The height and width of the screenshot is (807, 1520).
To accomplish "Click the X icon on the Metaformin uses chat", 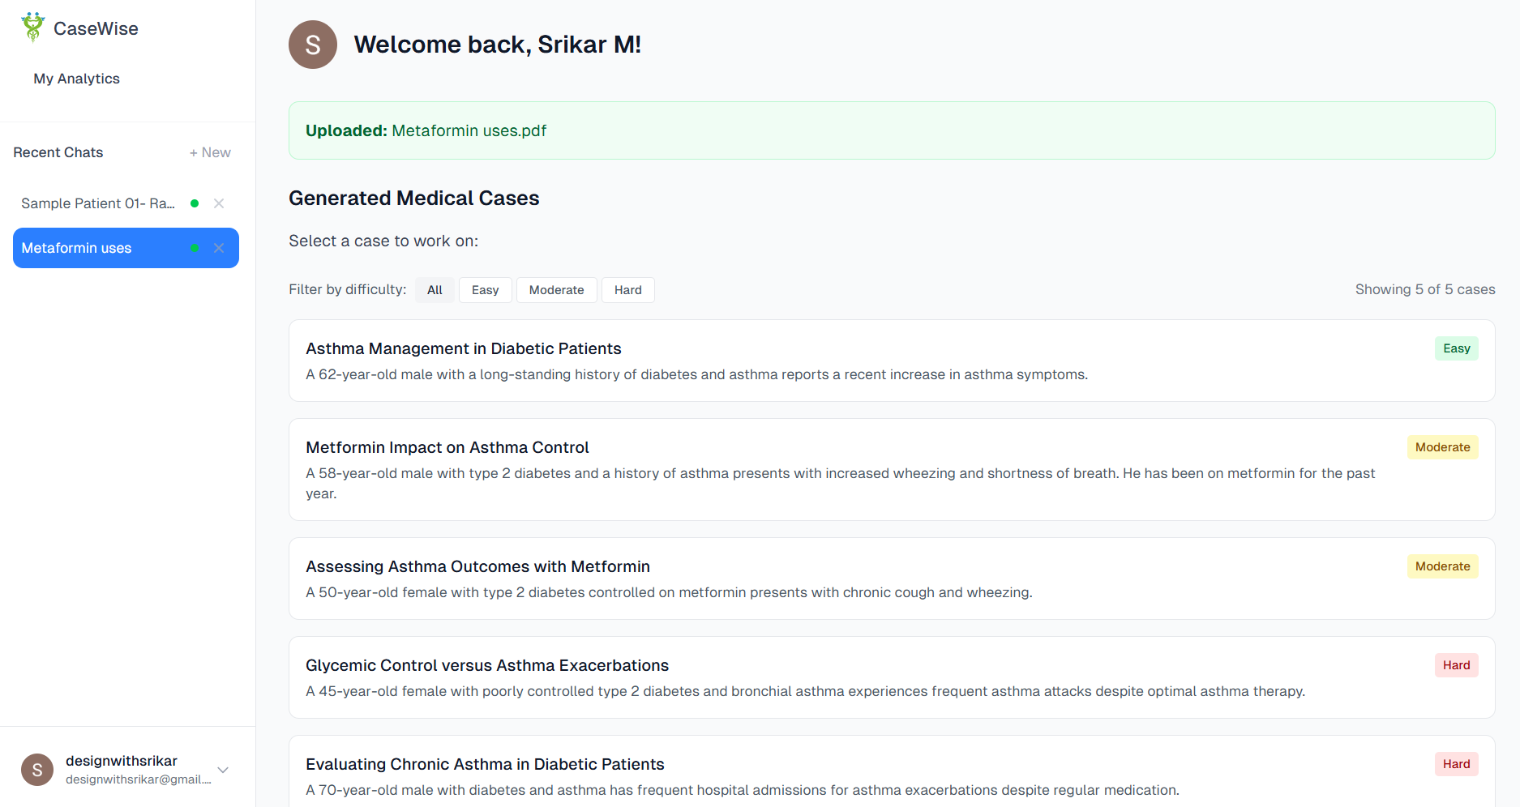I will point(219,248).
